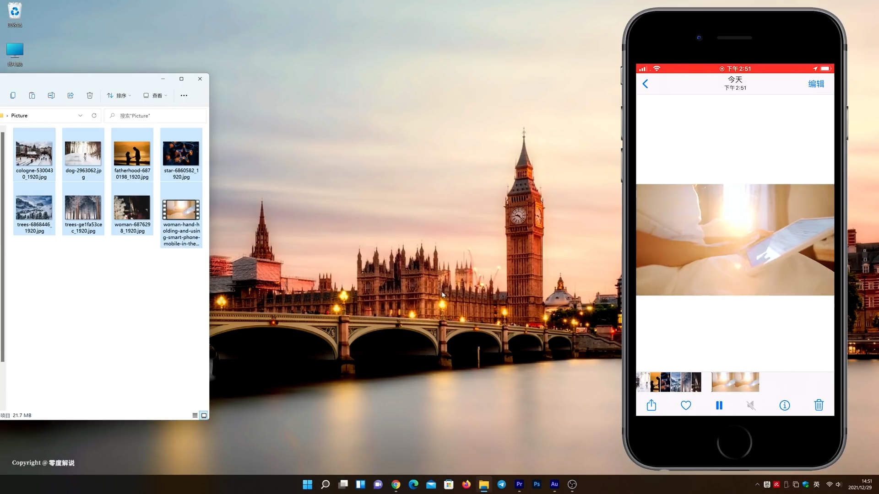Screen dimensions: 879x494
Task: Open photo info icon on phone
Action: 784,405
